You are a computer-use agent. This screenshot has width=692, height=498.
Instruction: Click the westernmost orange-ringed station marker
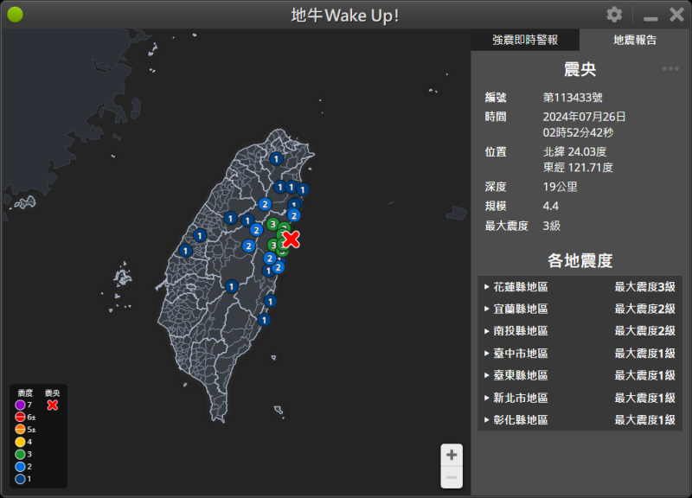click(x=186, y=252)
